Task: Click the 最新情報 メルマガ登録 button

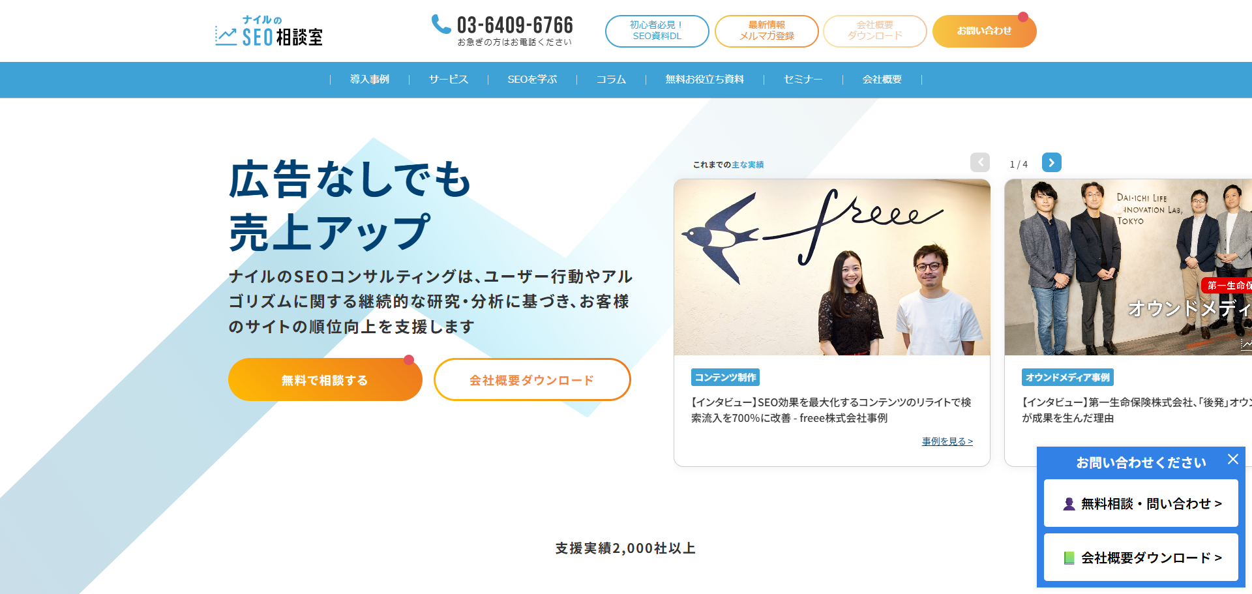Action: (766, 31)
